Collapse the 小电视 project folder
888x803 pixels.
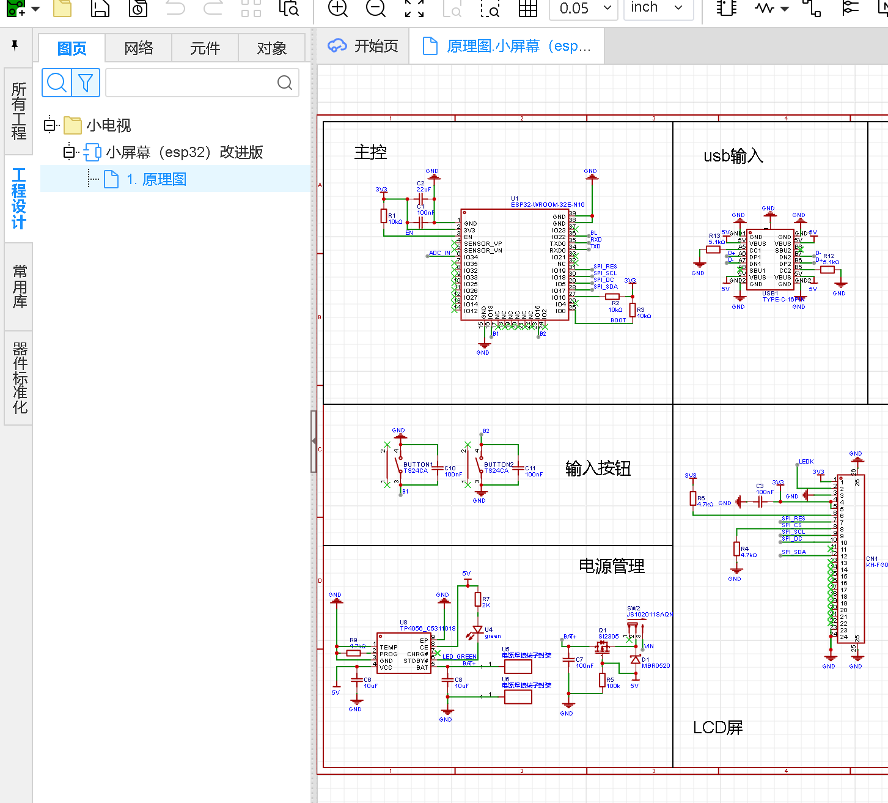click(x=50, y=125)
